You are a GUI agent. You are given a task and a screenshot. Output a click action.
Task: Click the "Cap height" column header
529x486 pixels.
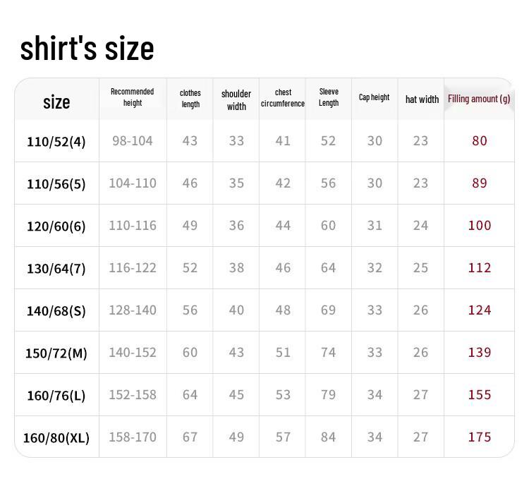coord(374,97)
